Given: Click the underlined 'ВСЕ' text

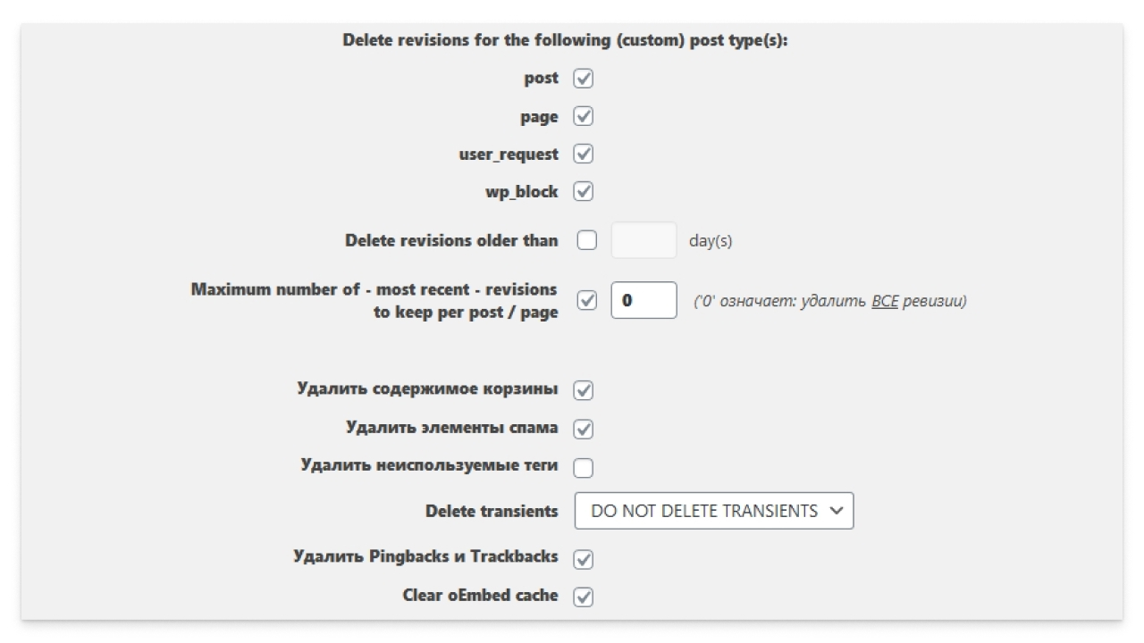Looking at the screenshot, I should tap(884, 301).
